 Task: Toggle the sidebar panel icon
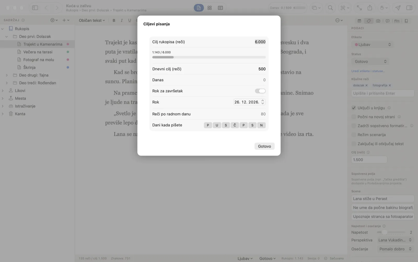coord(35,8)
